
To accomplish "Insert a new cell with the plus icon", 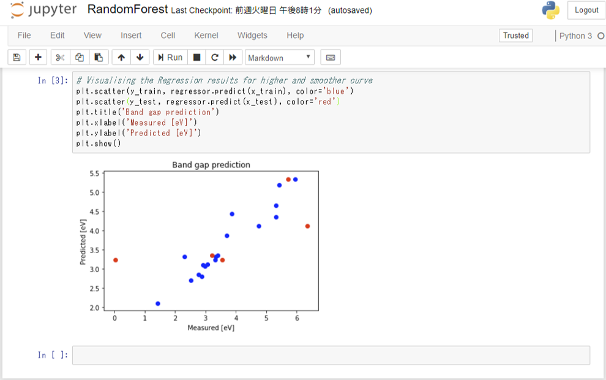I will (37, 56).
